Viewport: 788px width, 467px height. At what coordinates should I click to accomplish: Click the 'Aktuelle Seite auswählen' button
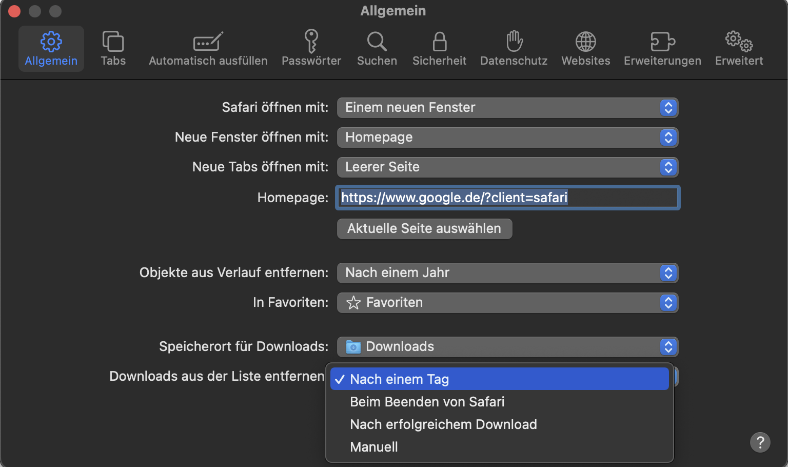[424, 229]
